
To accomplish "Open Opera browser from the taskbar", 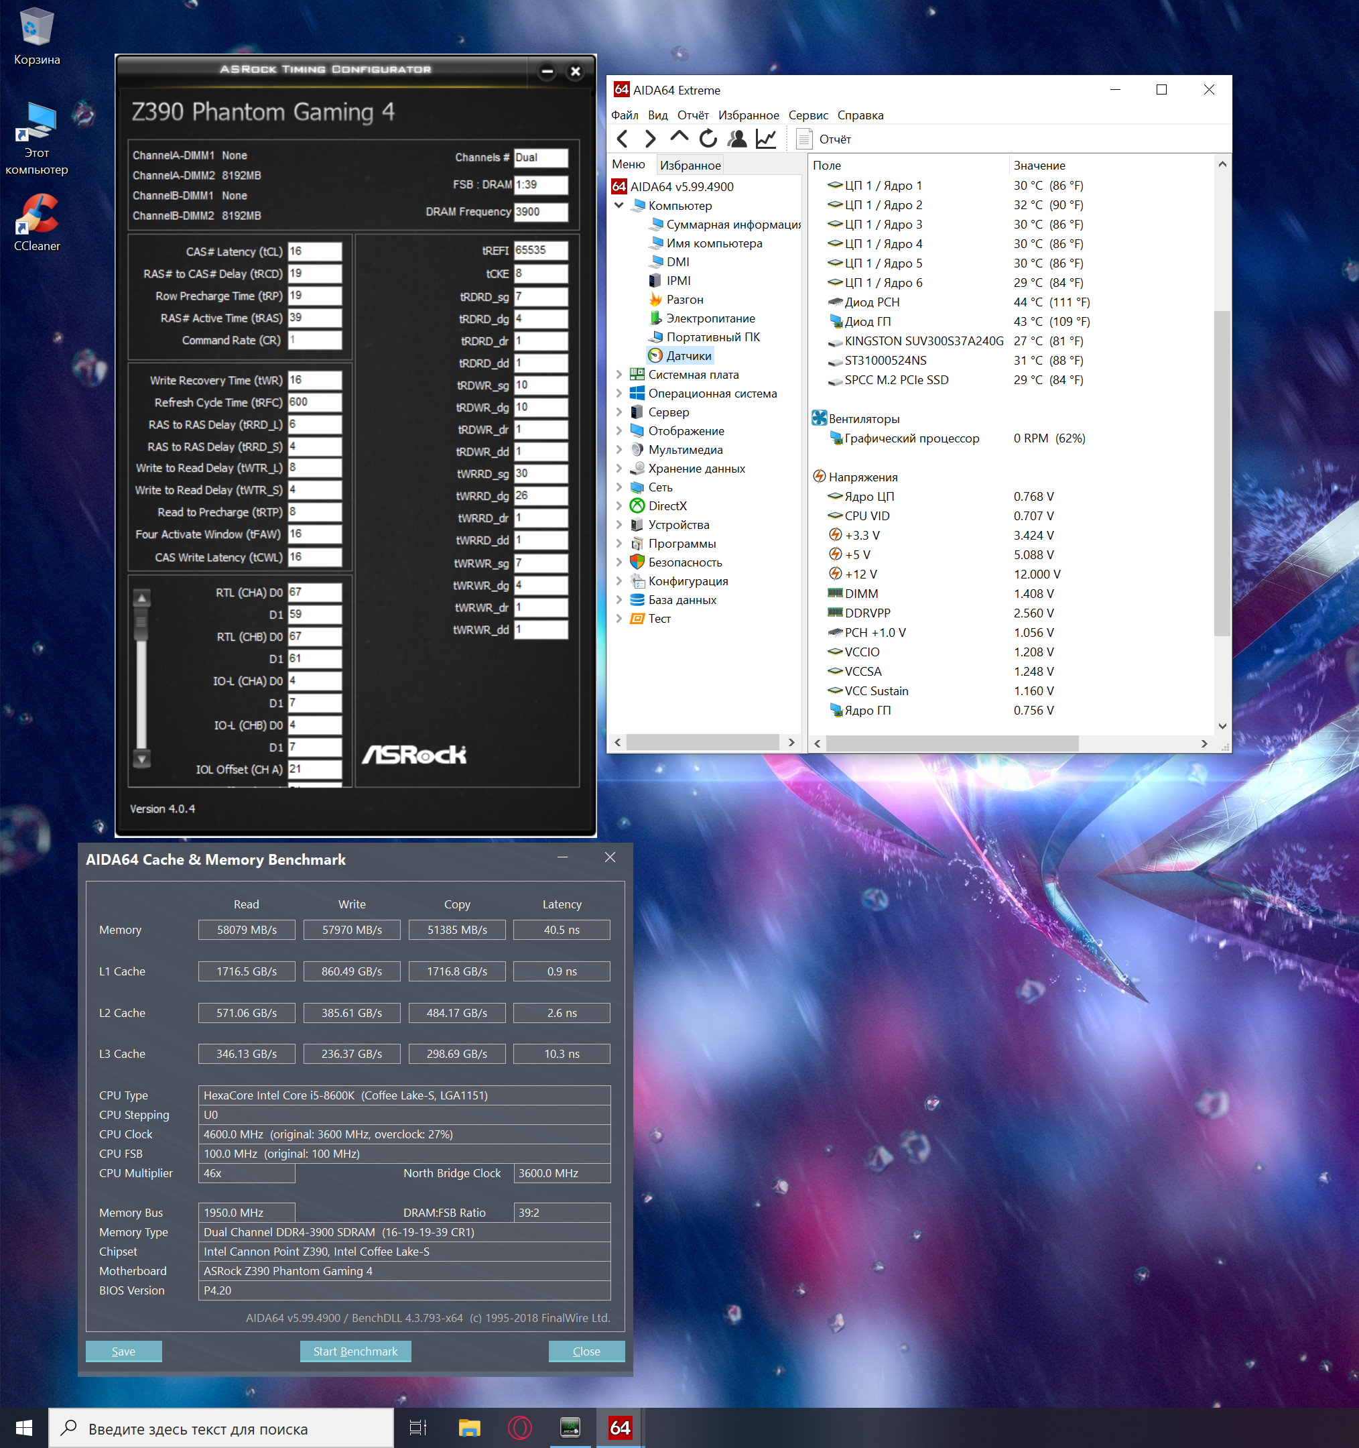I will 519,1428.
